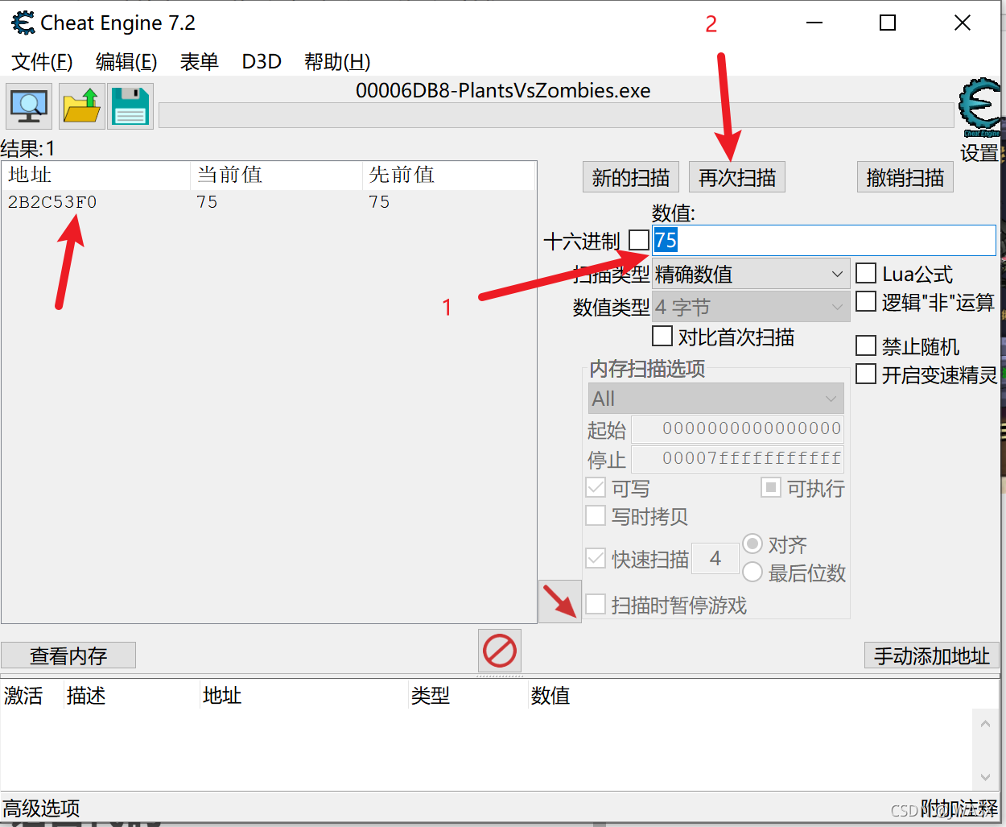Open the 表单 menu
Screen dimensions: 1006x827
pyautogui.click(x=199, y=62)
